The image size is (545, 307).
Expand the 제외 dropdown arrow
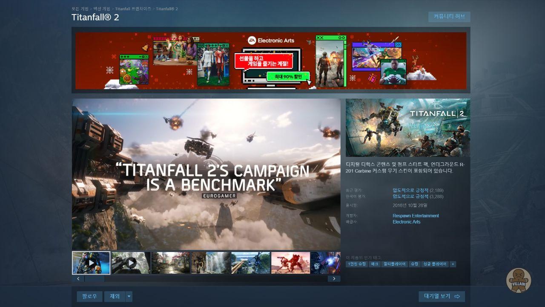(129, 296)
